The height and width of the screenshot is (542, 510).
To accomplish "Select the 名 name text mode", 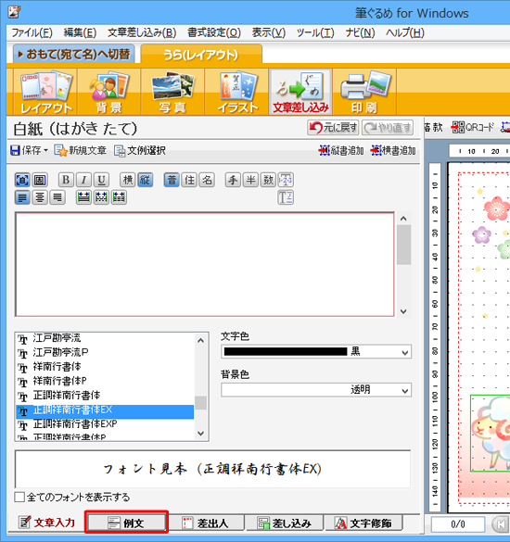I will click(x=207, y=180).
